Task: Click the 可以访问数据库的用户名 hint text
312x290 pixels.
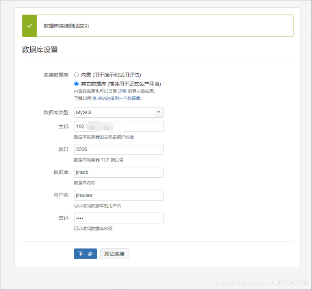Action: [97, 206]
